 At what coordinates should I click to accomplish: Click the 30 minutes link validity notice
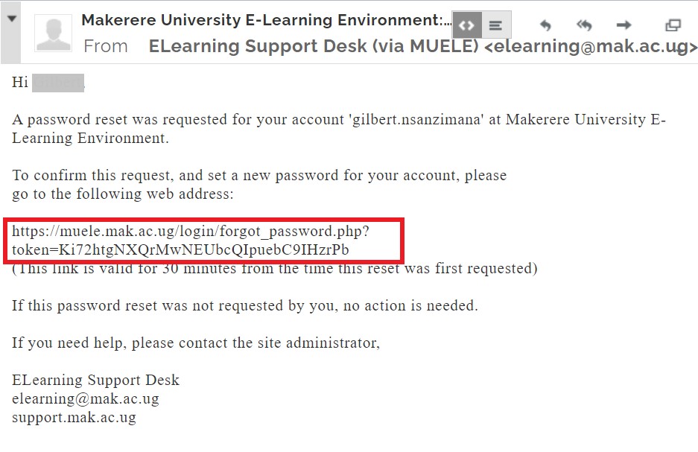(x=275, y=269)
